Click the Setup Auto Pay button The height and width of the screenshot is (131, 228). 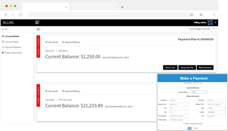(186, 68)
